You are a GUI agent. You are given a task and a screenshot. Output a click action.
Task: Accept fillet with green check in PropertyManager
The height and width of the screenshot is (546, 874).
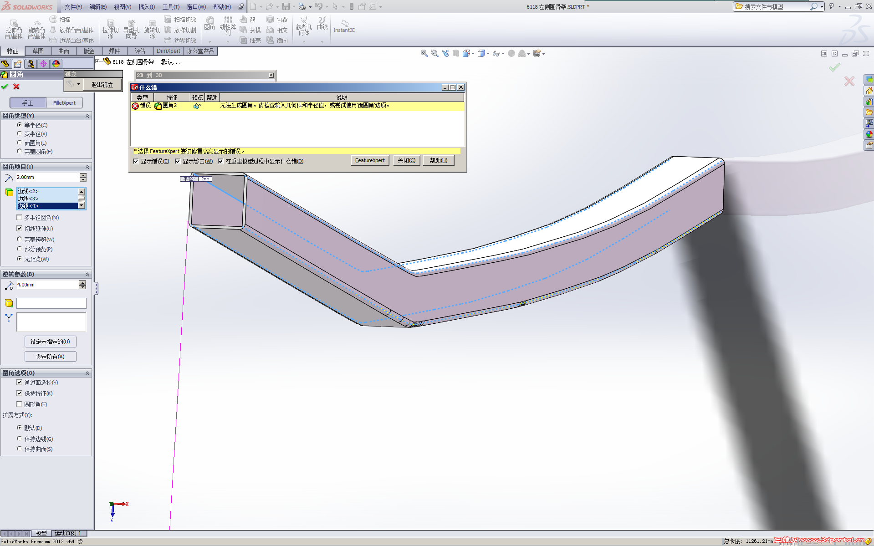5,86
